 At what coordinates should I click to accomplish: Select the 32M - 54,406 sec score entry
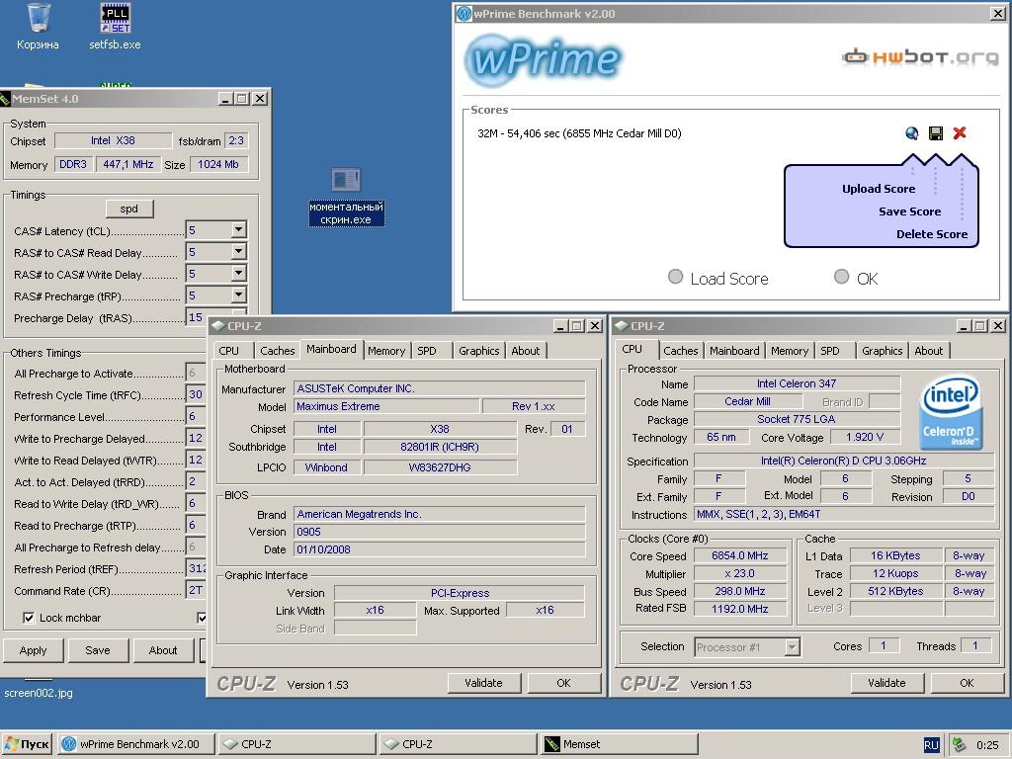(x=579, y=133)
